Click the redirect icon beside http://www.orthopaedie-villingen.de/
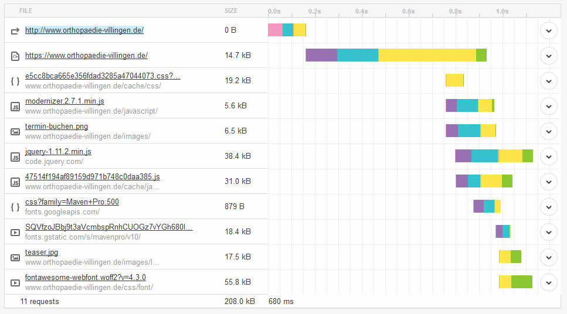The height and width of the screenshot is (314, 567). point(15,31)
